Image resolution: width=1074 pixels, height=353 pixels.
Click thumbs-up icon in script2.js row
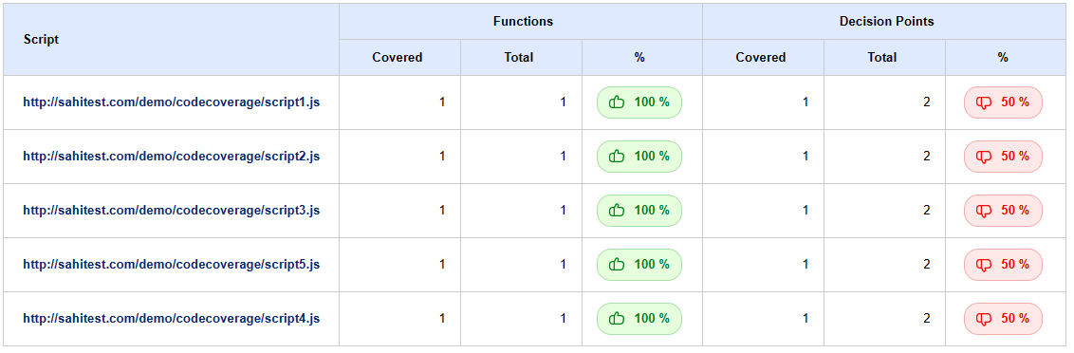[617, 157]
